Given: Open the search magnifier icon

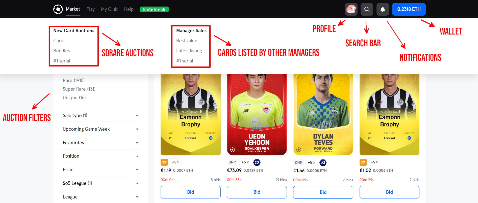Looking at the screenshot, I should tap(367, 9).
